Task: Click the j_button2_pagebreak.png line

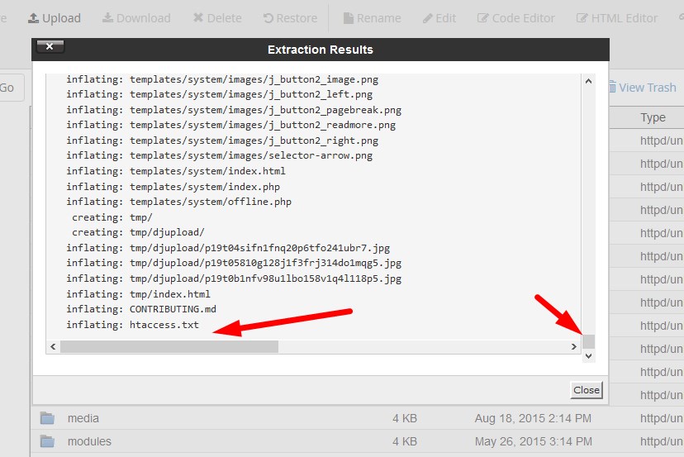Action: point(234,110)
